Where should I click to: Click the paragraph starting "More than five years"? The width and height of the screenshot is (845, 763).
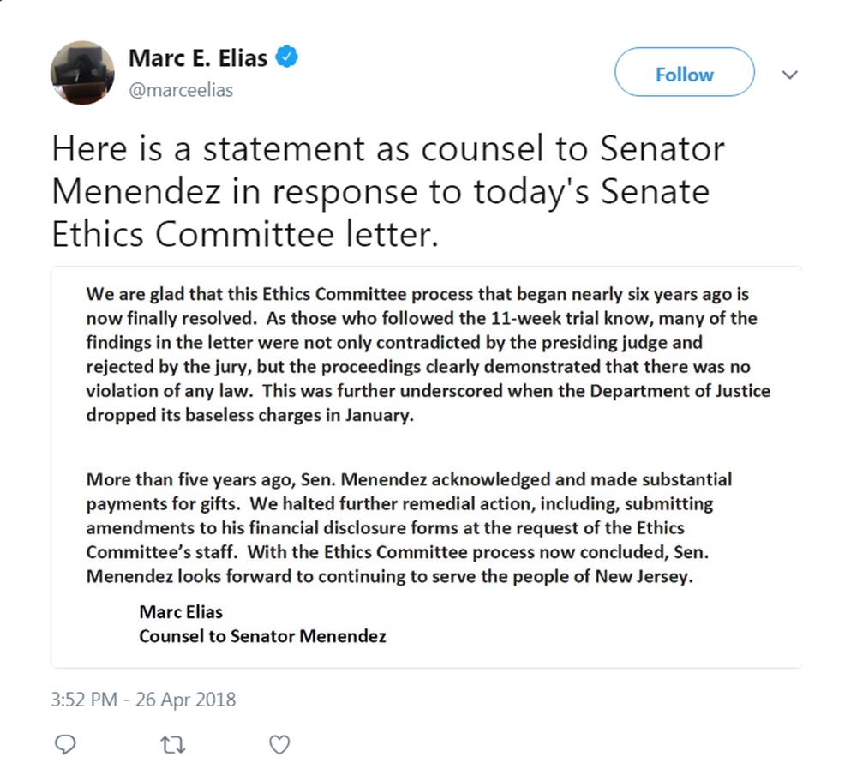(409, 527)
